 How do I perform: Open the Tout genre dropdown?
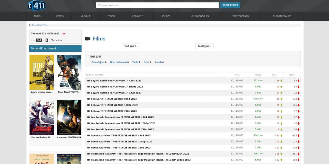click(x=131, y=46)
